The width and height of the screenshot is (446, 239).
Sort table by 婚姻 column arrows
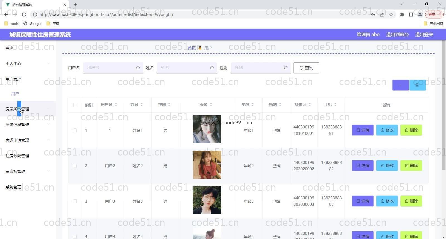[280, 105]
